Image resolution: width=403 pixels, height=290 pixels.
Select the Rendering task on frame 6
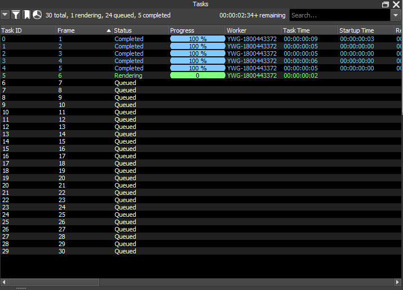click(129, 75)
